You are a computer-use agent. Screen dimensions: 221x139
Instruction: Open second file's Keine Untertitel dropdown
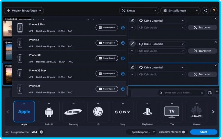pyautogui.click(x=162, y=44)
